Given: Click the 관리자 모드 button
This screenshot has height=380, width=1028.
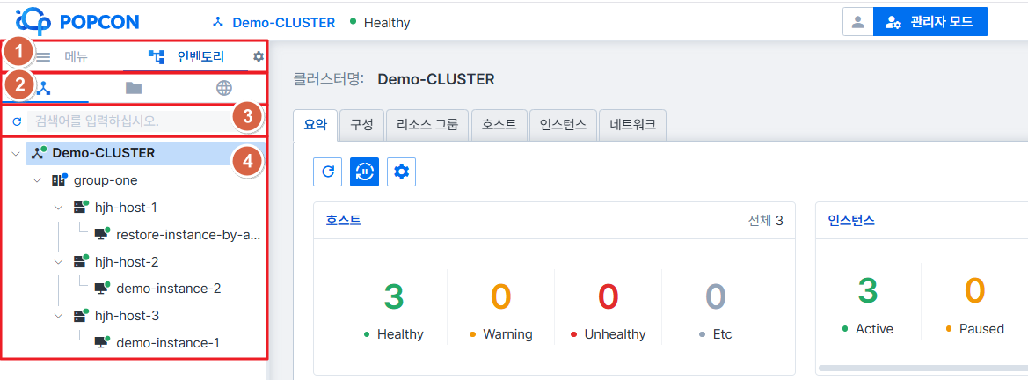Looking at the screenshot, I should coord(930,22).
